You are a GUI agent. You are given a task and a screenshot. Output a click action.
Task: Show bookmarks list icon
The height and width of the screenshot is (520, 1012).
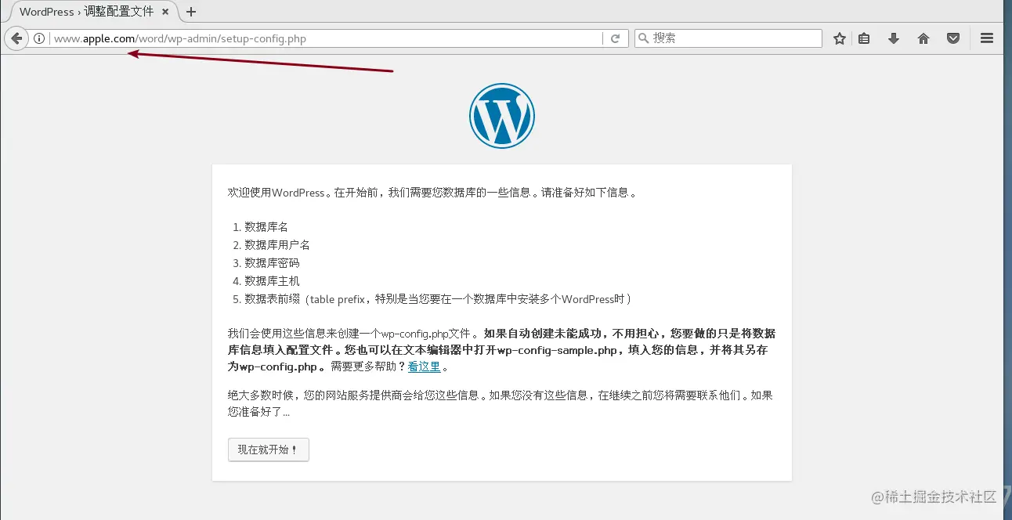point(864,38)
